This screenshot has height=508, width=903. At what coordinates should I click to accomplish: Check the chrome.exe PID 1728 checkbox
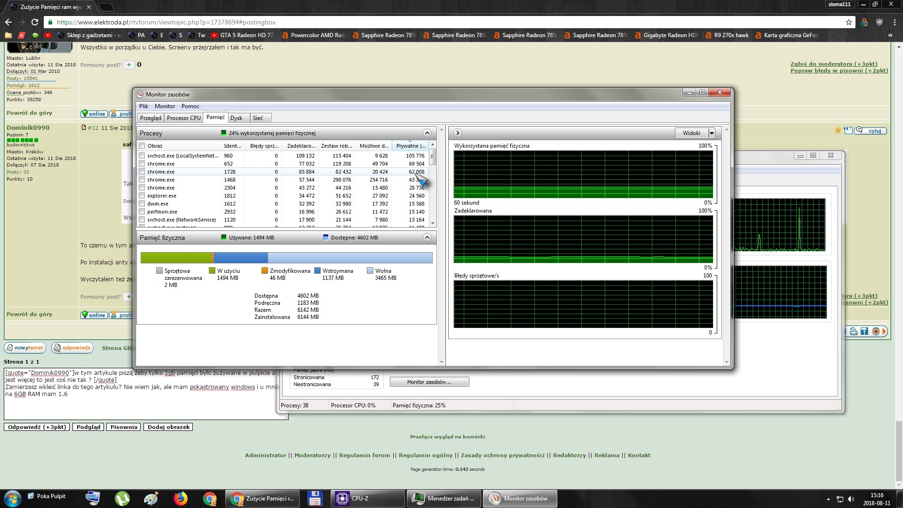142,172
